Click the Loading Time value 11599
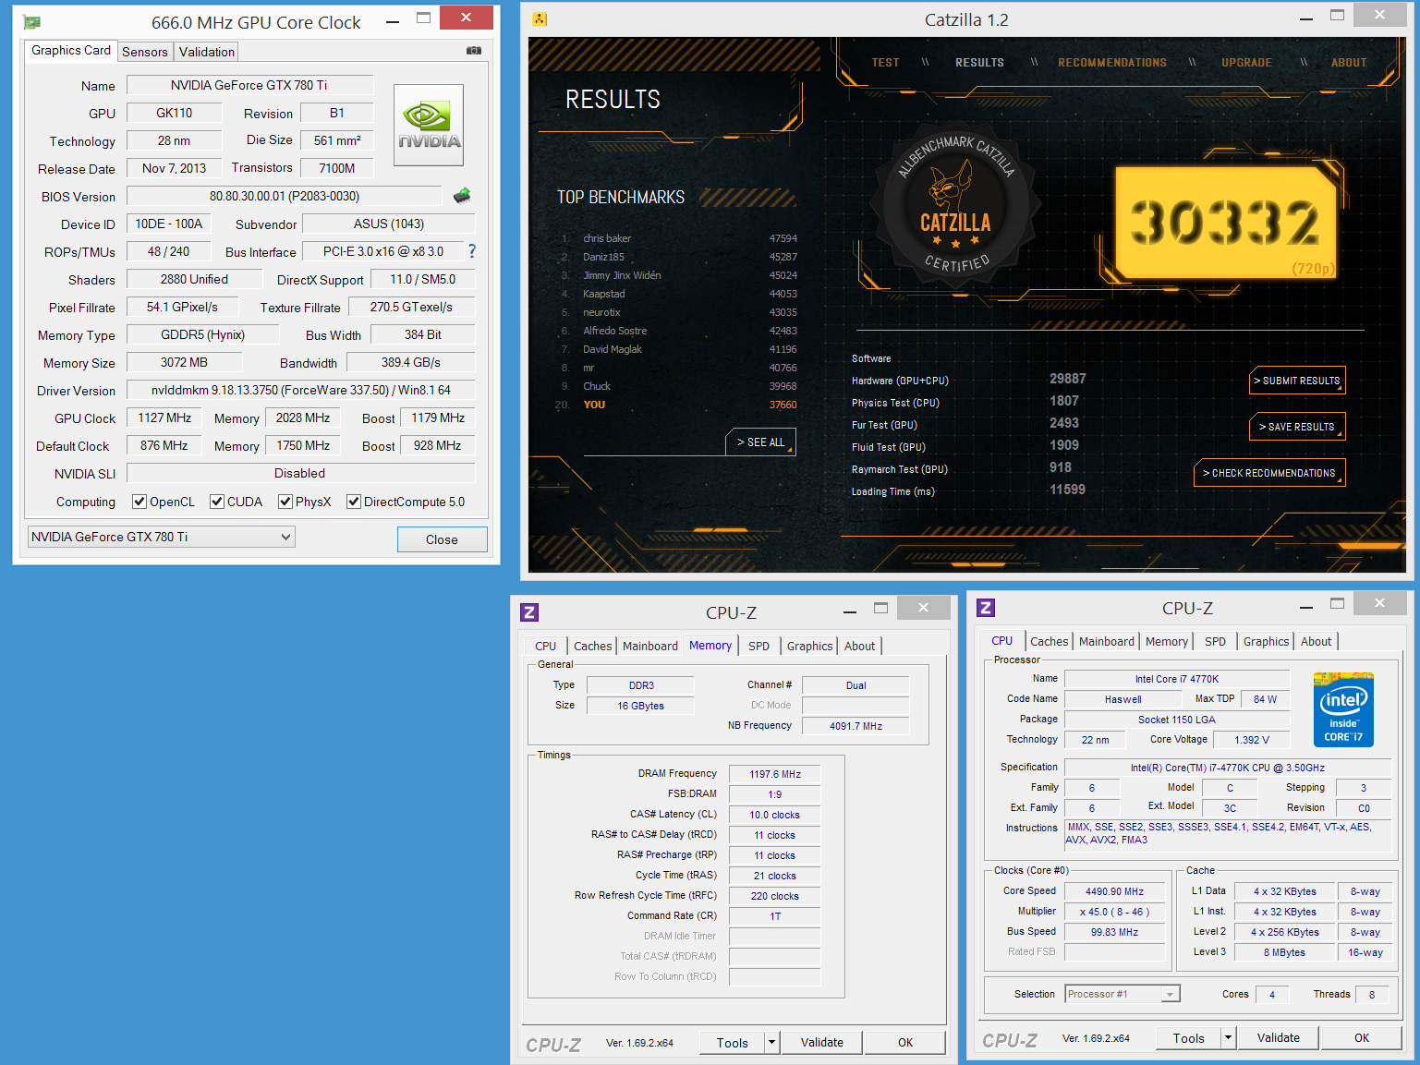The width and height of the screenshot is (1420, 1065). point(1068,490)
